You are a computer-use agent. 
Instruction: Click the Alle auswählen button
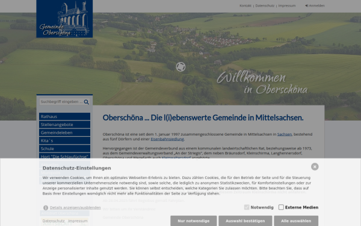tap(296, 221)
